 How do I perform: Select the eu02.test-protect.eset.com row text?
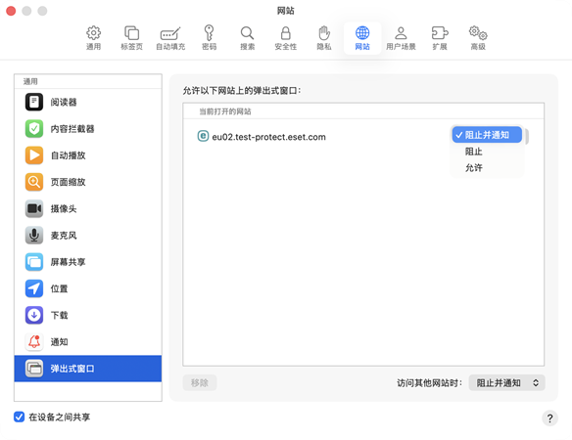268,137
